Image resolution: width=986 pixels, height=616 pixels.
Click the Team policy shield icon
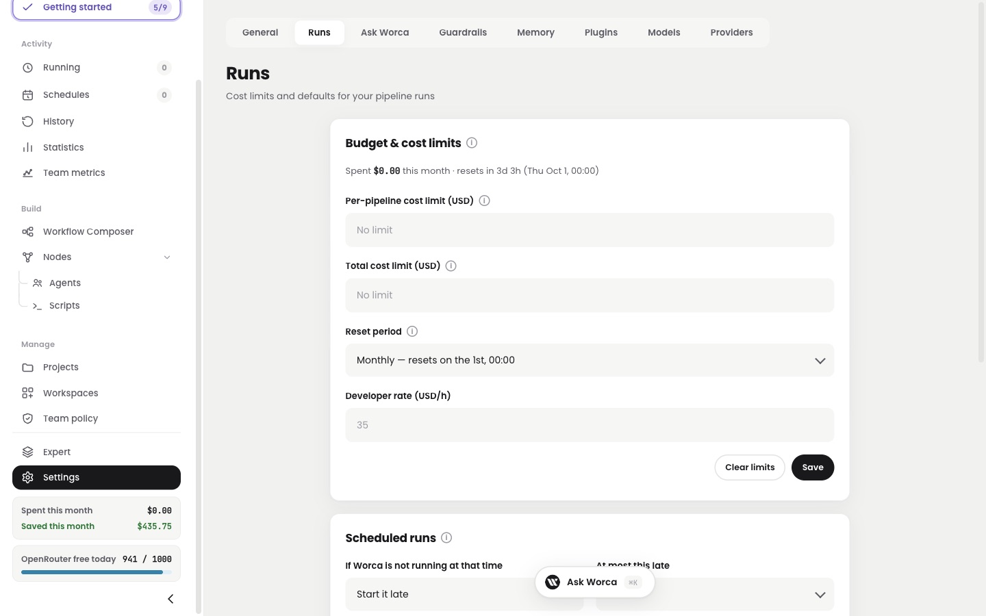pyautogui.click(x=27, y=419)
